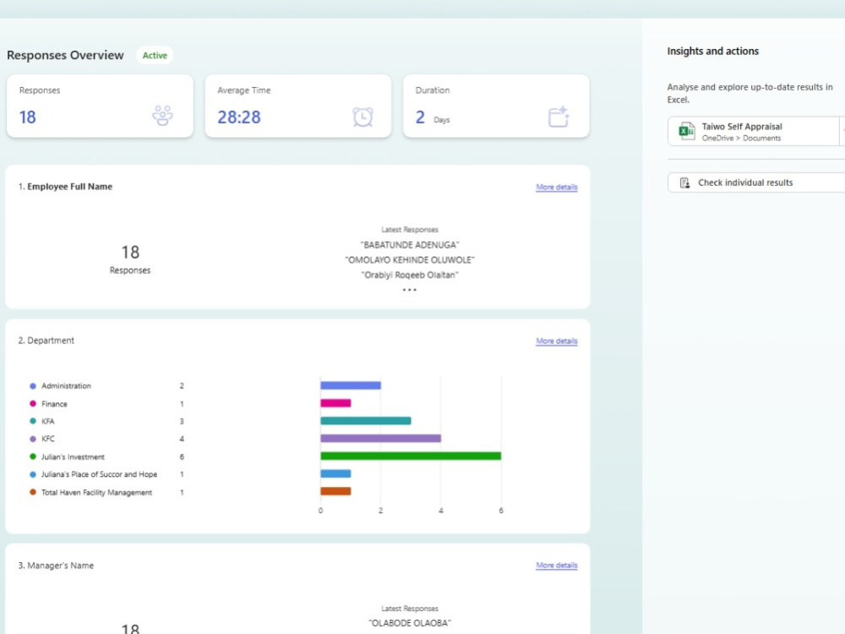845x634 pixels.
Task: Click the OneDrive > Documents path text
Action: 741,138
